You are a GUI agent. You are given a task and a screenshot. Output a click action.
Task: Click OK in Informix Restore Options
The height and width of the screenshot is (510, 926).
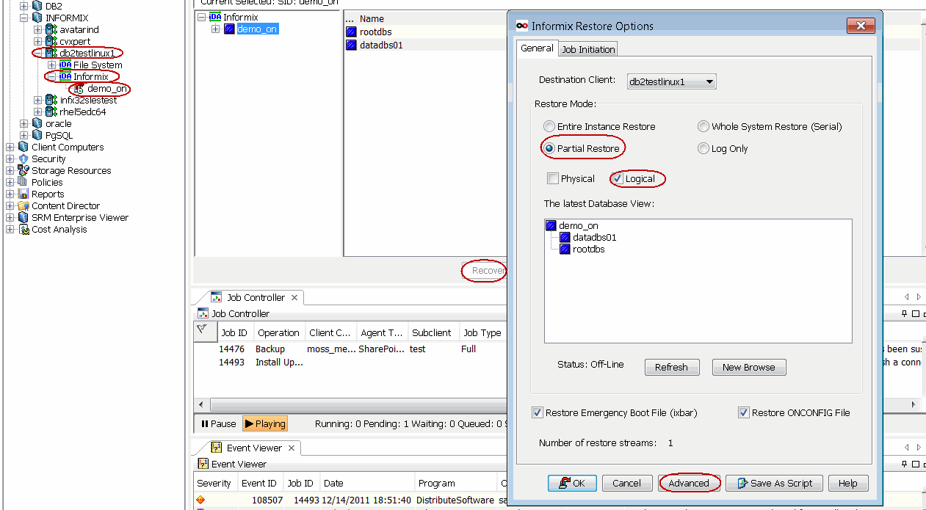coord(572,483)
